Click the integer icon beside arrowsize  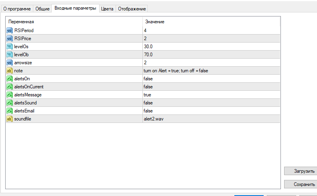point(10,63)
